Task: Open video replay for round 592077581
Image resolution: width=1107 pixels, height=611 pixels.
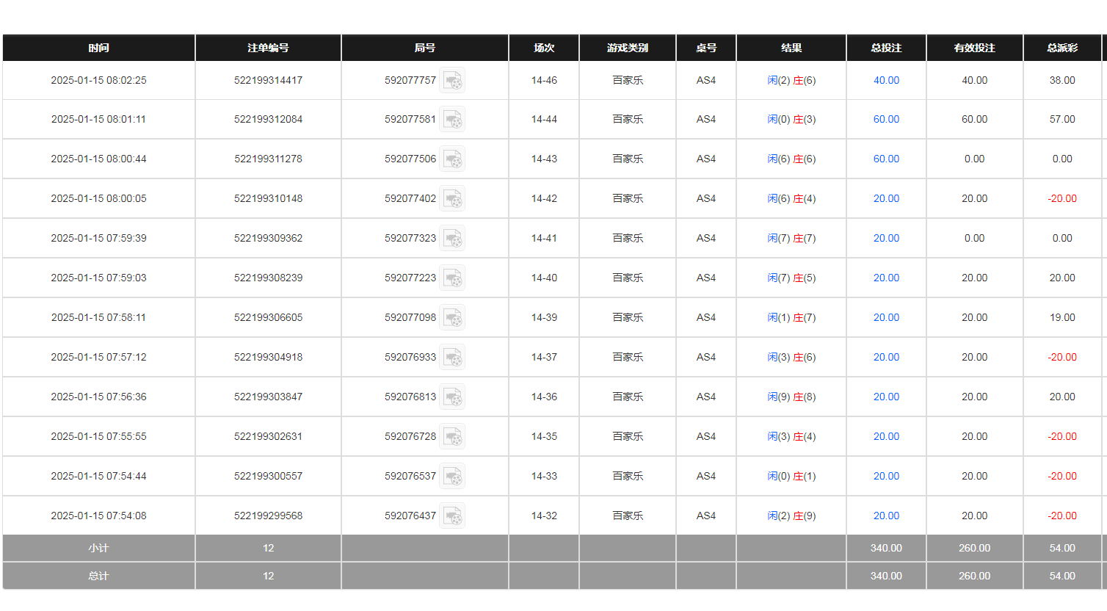Action: tap(452, 120)
